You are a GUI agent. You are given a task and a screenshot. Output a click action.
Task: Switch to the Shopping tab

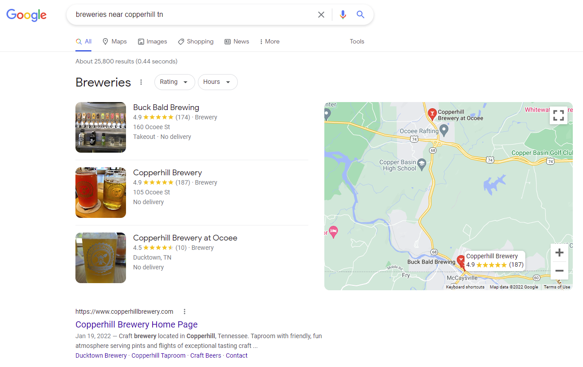tap(196, 41)
